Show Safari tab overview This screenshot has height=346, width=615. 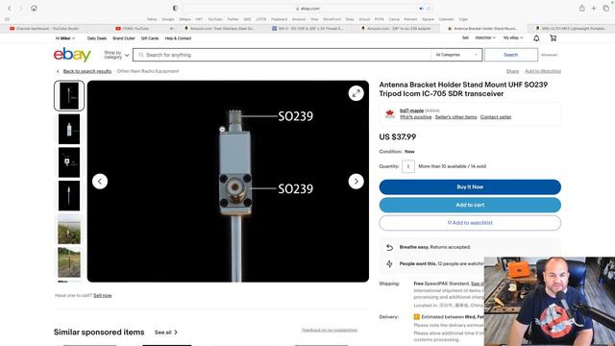(x=605, y=9)
